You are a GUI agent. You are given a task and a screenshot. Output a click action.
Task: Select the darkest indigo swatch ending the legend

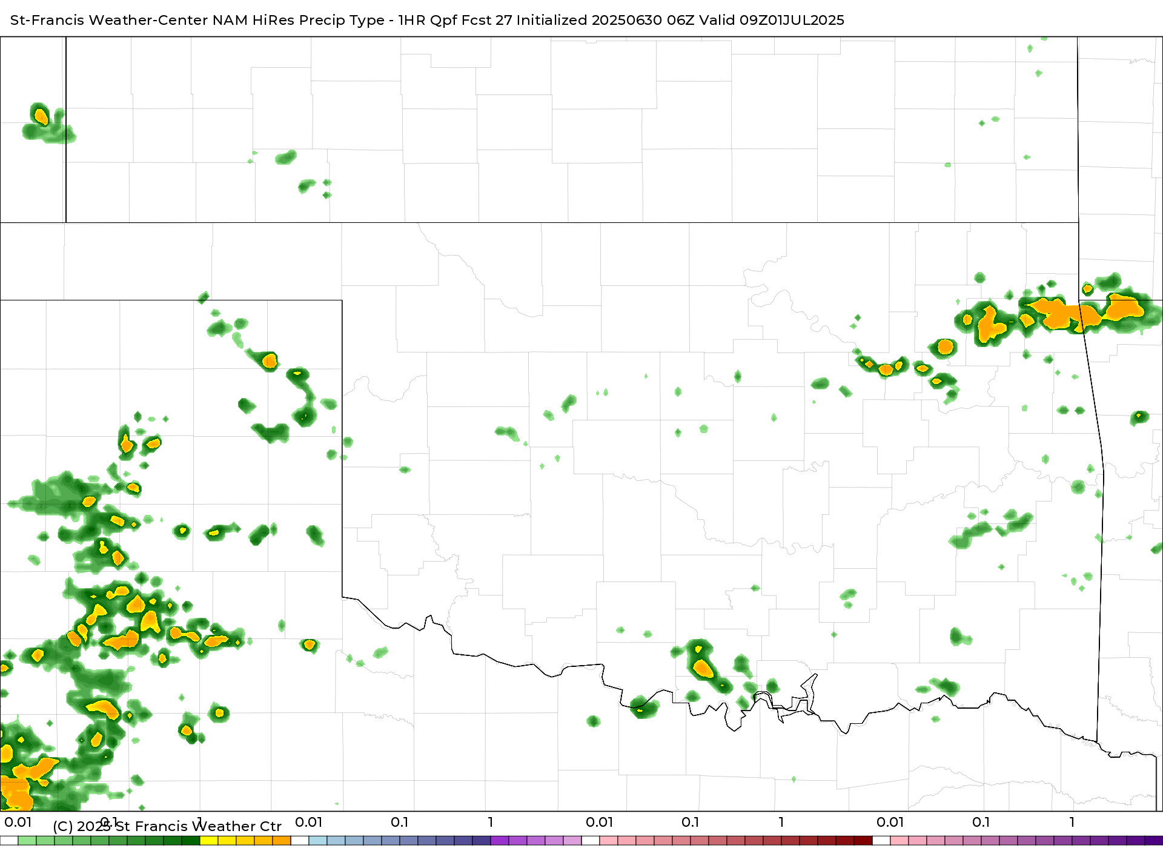pos(1154,841)
